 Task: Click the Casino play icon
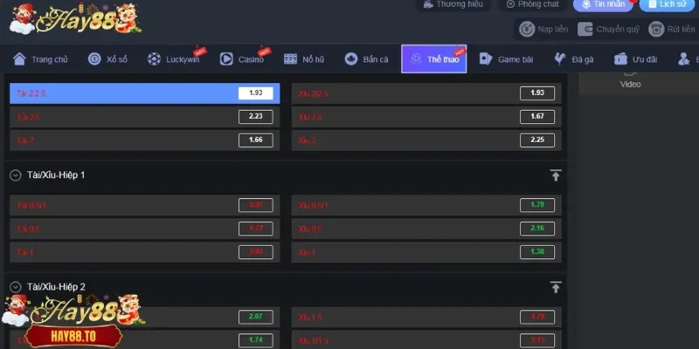pyautogui.click(x=226, y=59)
